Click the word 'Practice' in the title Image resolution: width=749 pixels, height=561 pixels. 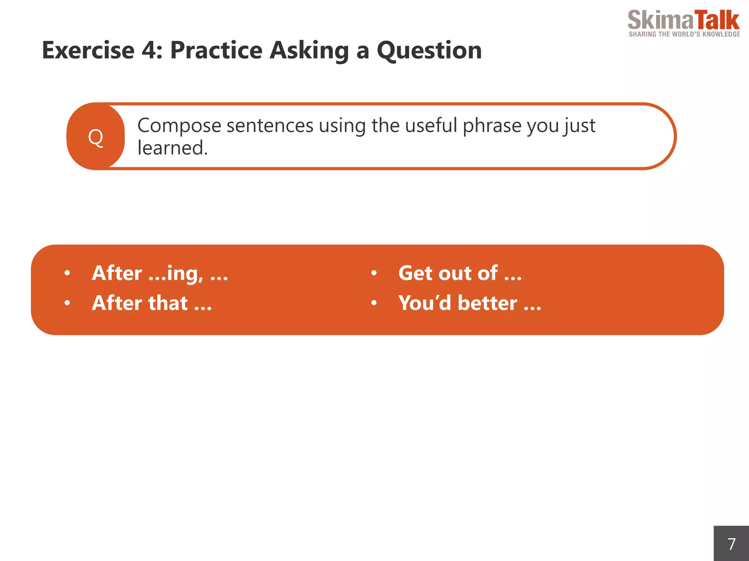coord(216,50)
